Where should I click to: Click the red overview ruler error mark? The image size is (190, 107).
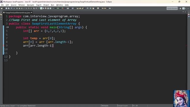(x=187, y=45)
